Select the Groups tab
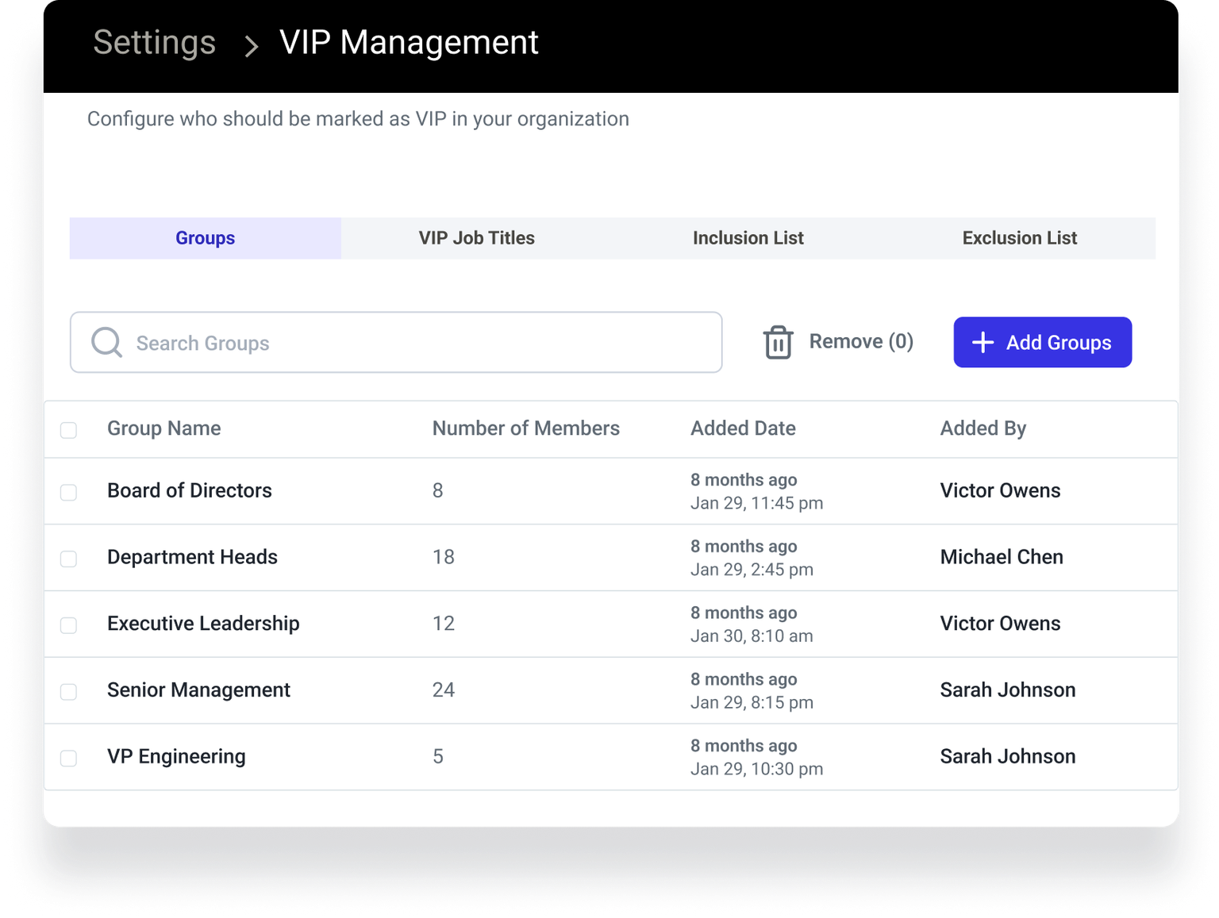Screen dimensions: 1219x918 [205, 238]
